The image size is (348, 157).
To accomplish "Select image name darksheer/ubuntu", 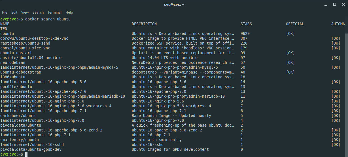I will [18, 116].
